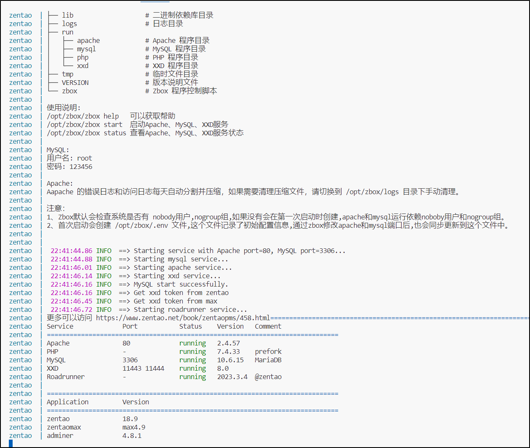Select the 'VERSION' file tree entry

(75, 82)
